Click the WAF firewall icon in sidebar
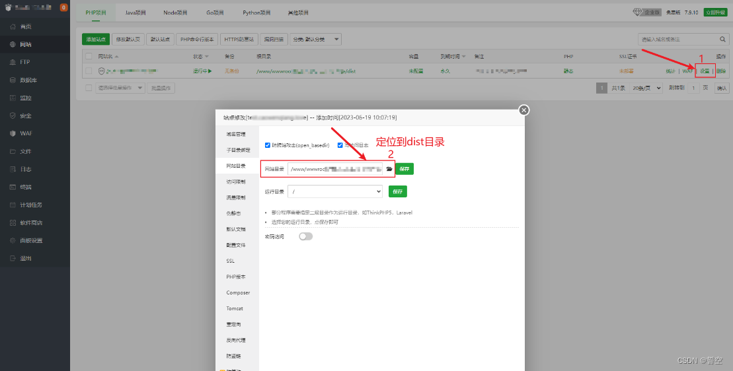 click(13, 133)
